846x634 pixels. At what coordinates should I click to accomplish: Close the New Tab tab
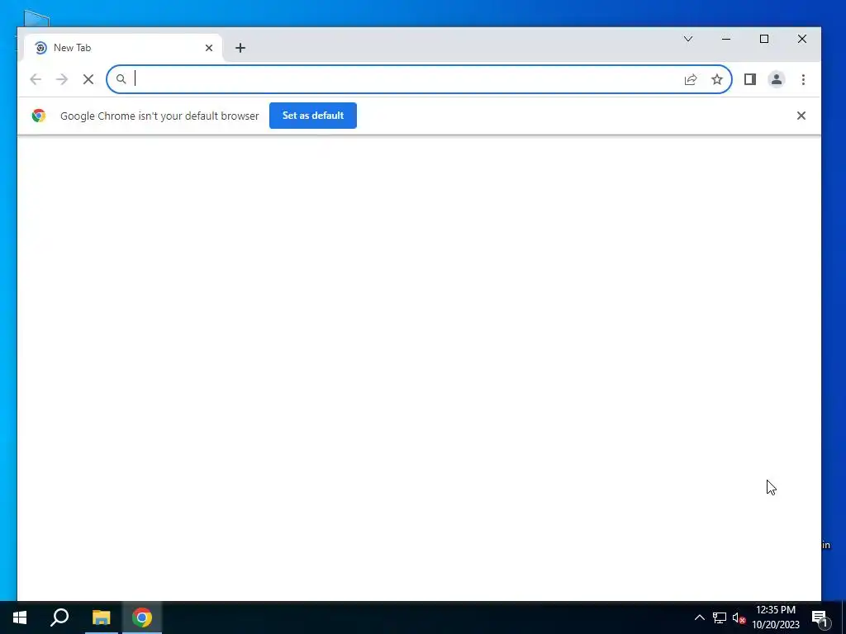[209, 48]
